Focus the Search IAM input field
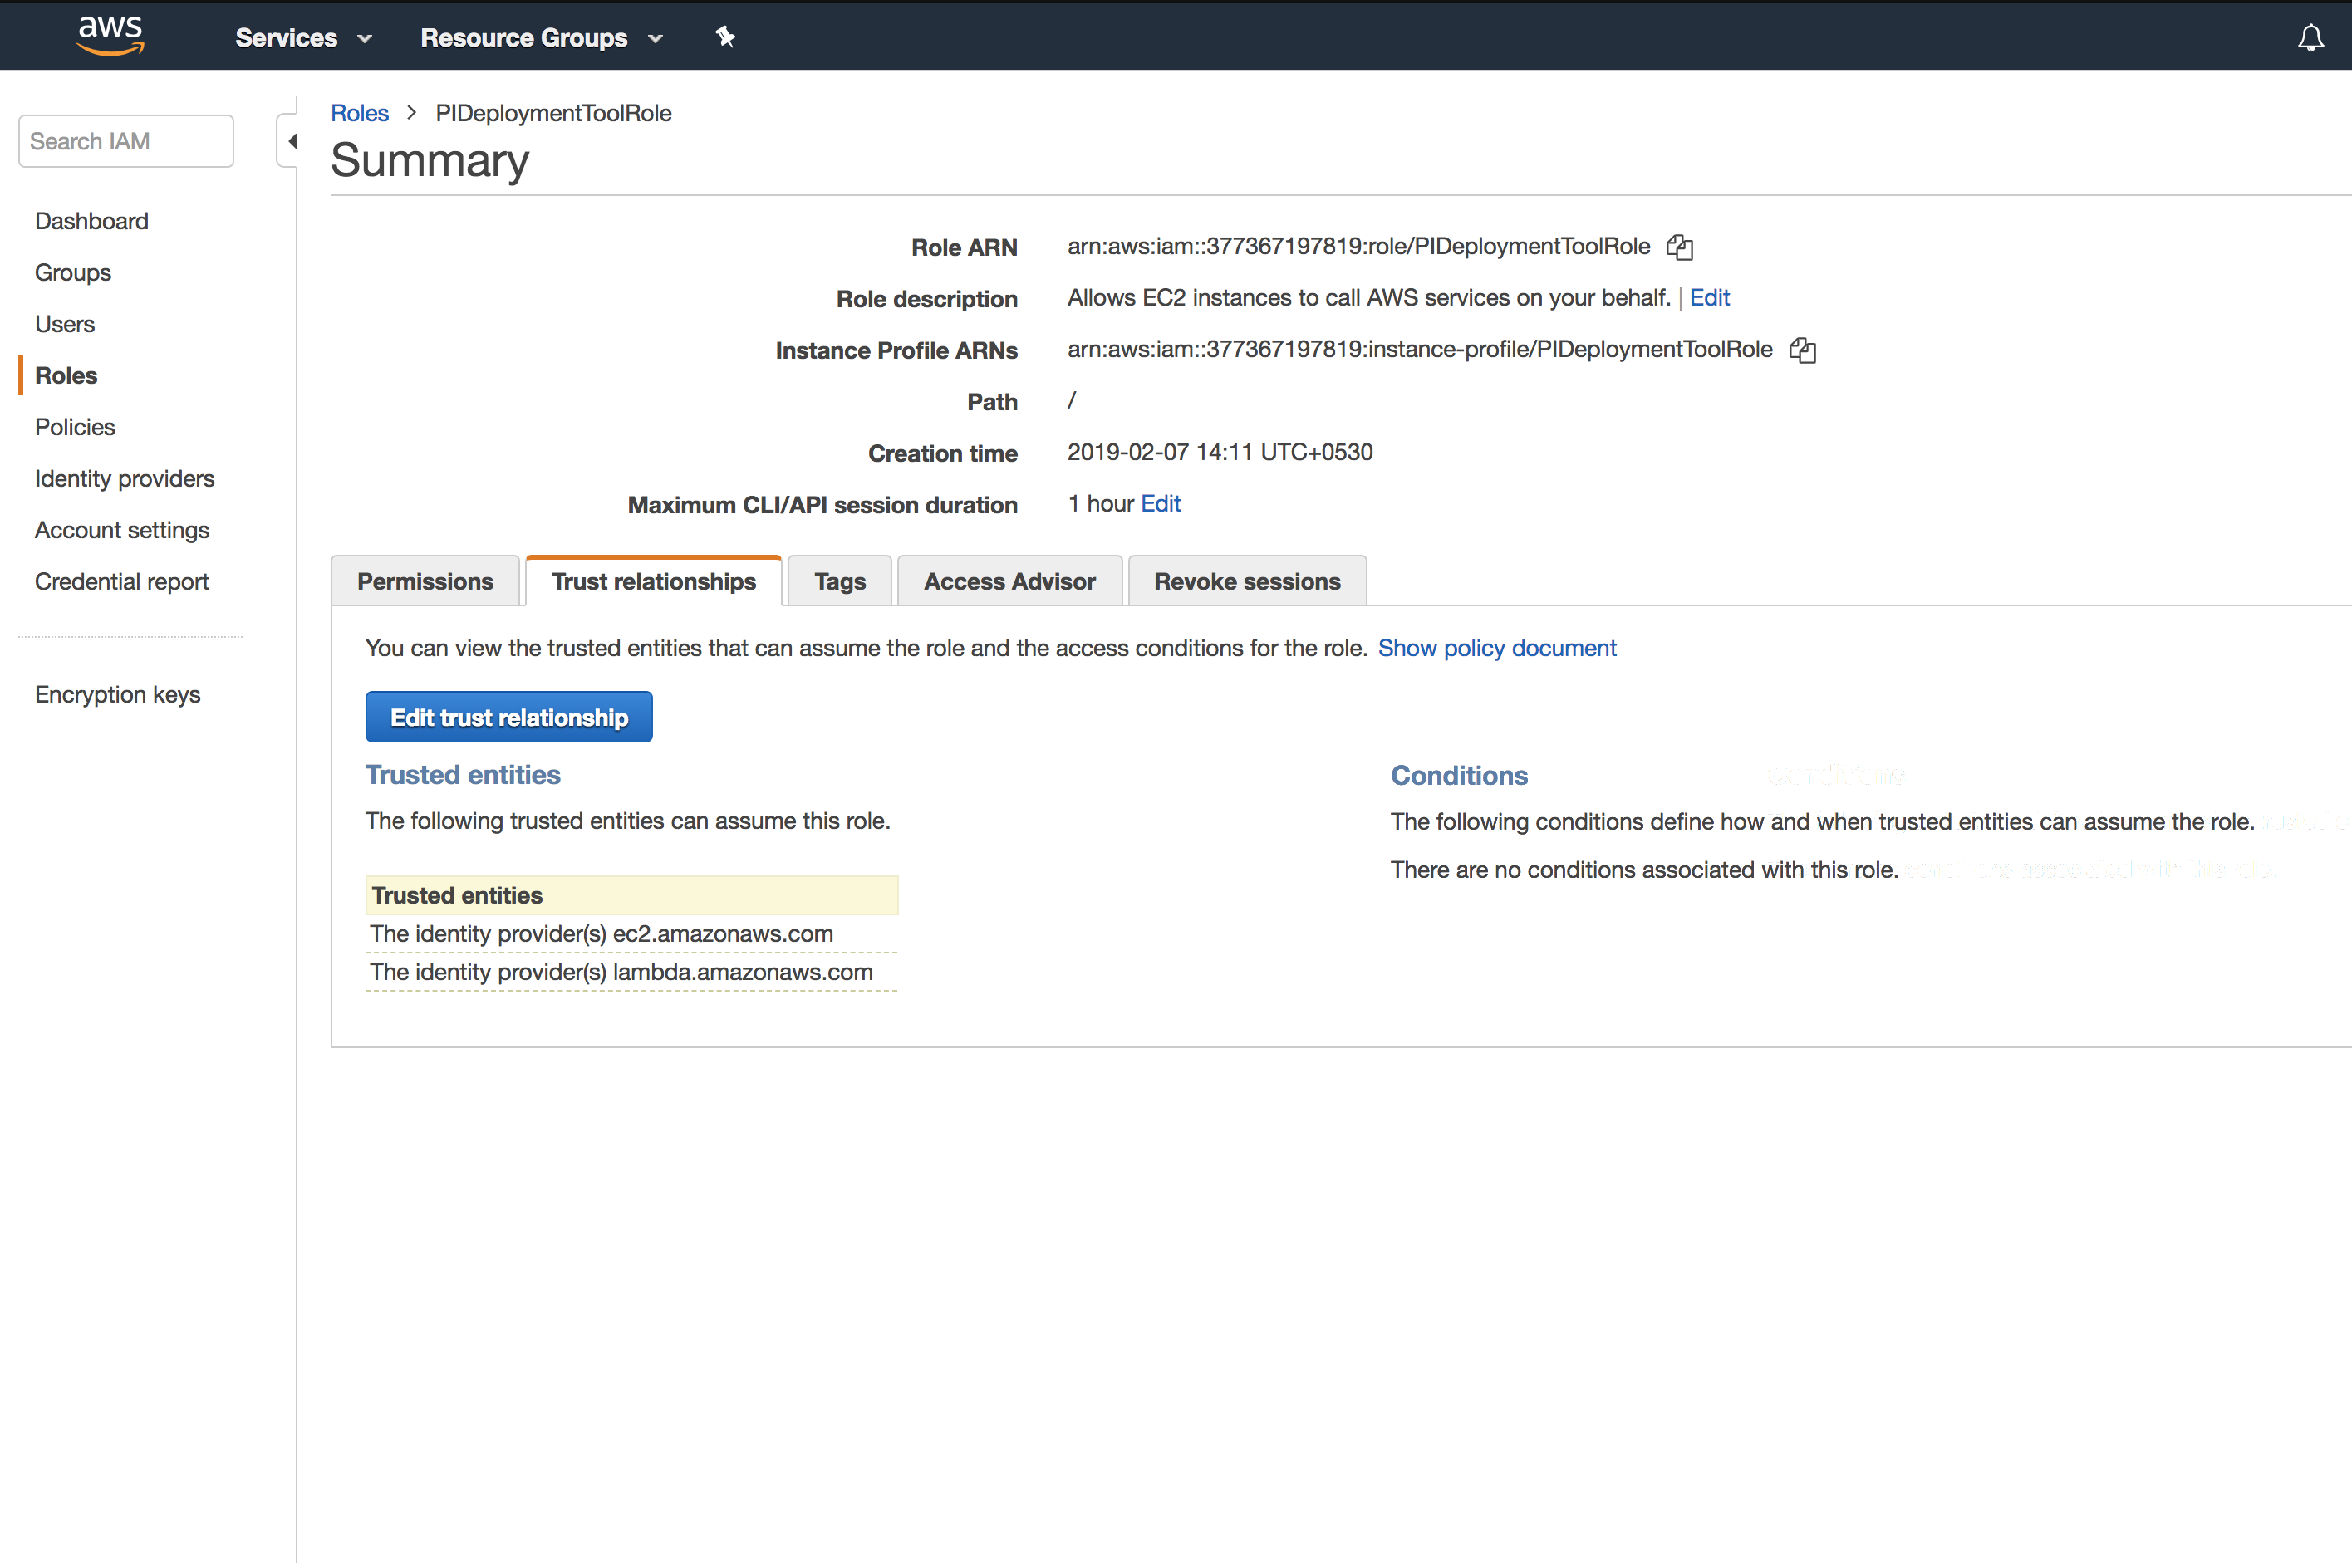The width and height of the screenshot is (2352, 1568). pos(126,141)
